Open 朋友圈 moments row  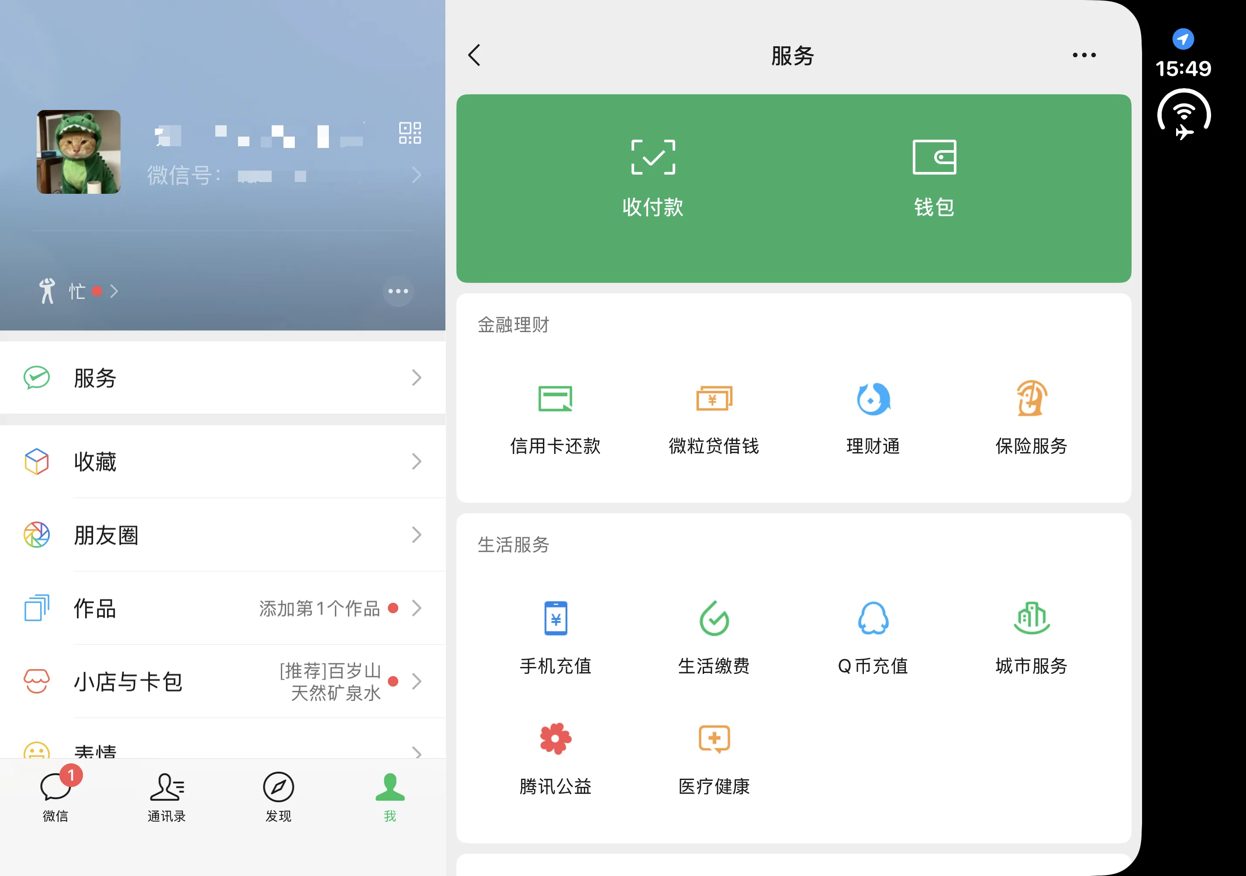(222, 535)
